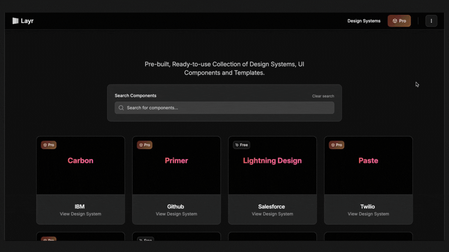Open the Design Systems nav link
Image resolution: width=449 pixels, height=252 pixels.
click(364, 21)
